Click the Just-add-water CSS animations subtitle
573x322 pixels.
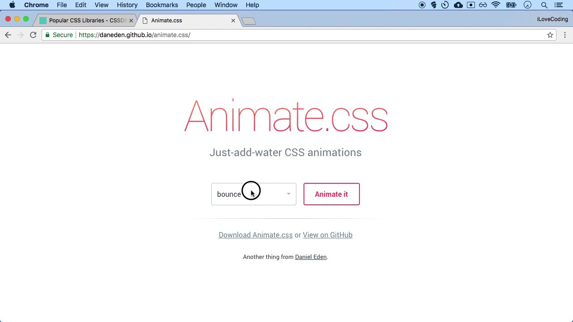coord(286,153)
